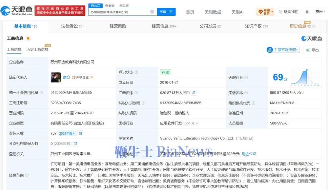Select the 历史工商信息 sub-tab

(x=37, y=49)
